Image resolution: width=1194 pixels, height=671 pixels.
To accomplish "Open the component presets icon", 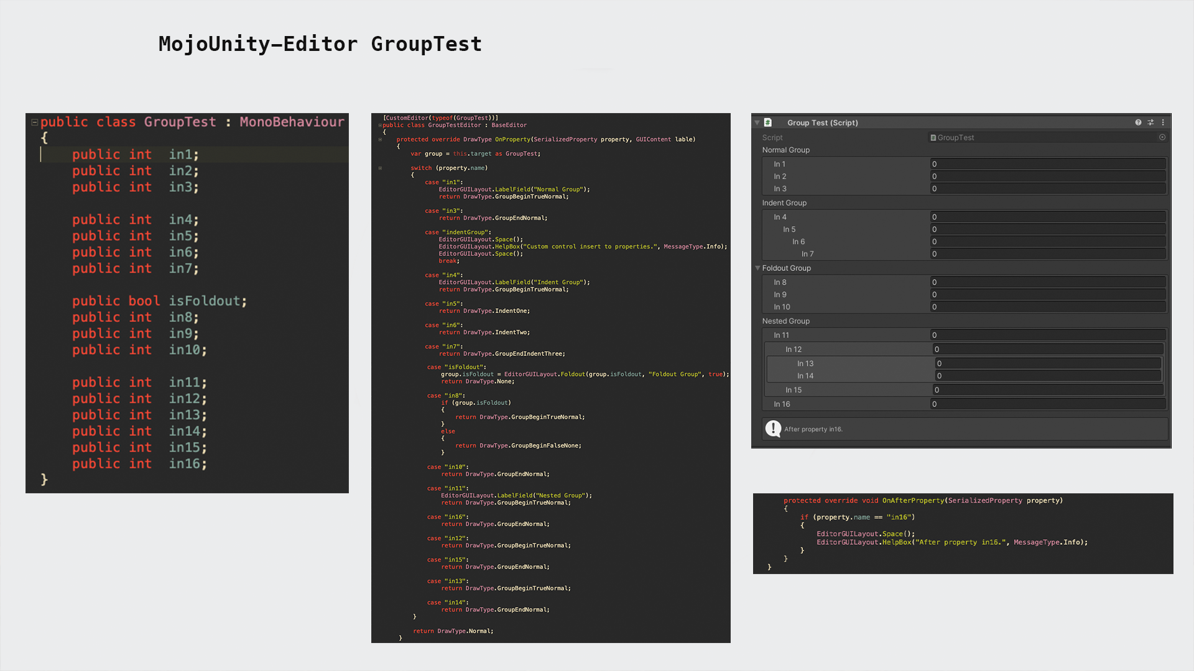I will 1150,122.
